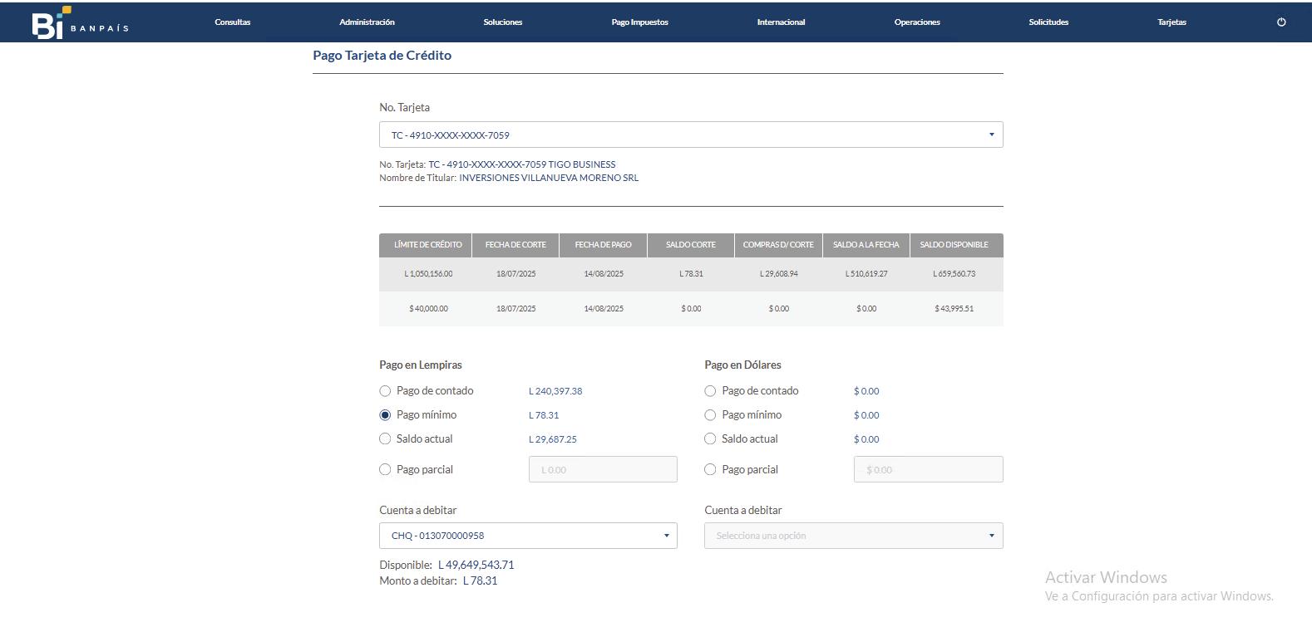Click the L 29,687.25 saldo actual amount
Screen dimensions: 1312x622
point(553,439)
